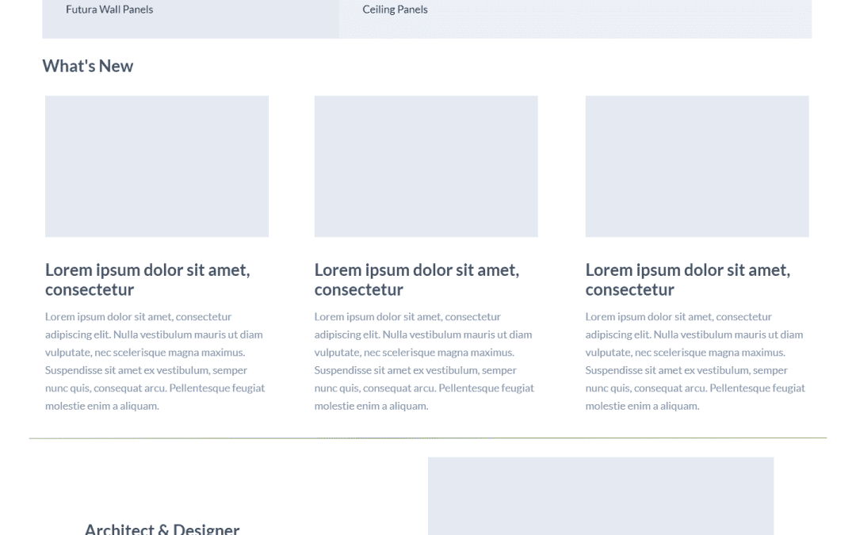This screenshot has height=535, width=856.
Task: Click the first card's Lorem ipsum title
Action: click(147, 280)
